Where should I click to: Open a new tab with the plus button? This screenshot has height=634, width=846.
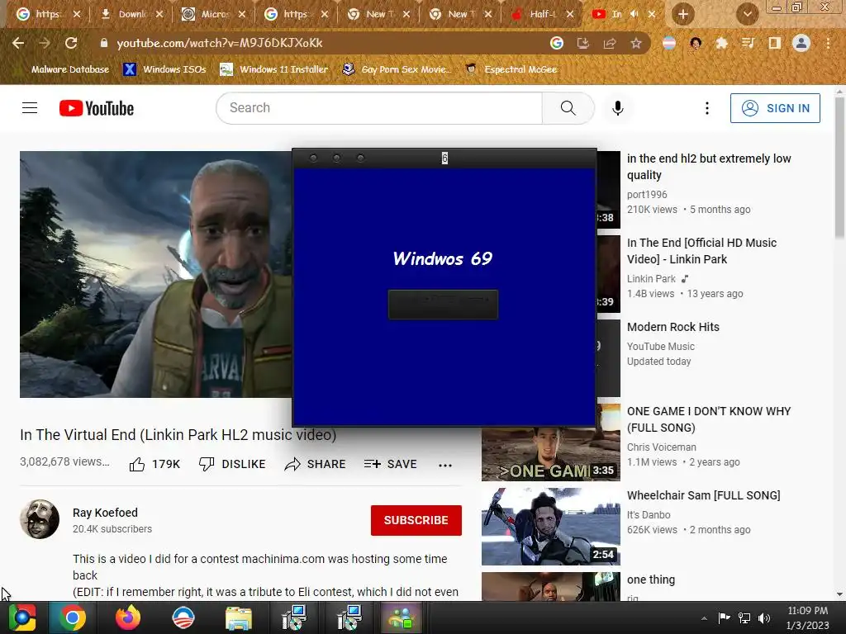(x=682, y=15)
